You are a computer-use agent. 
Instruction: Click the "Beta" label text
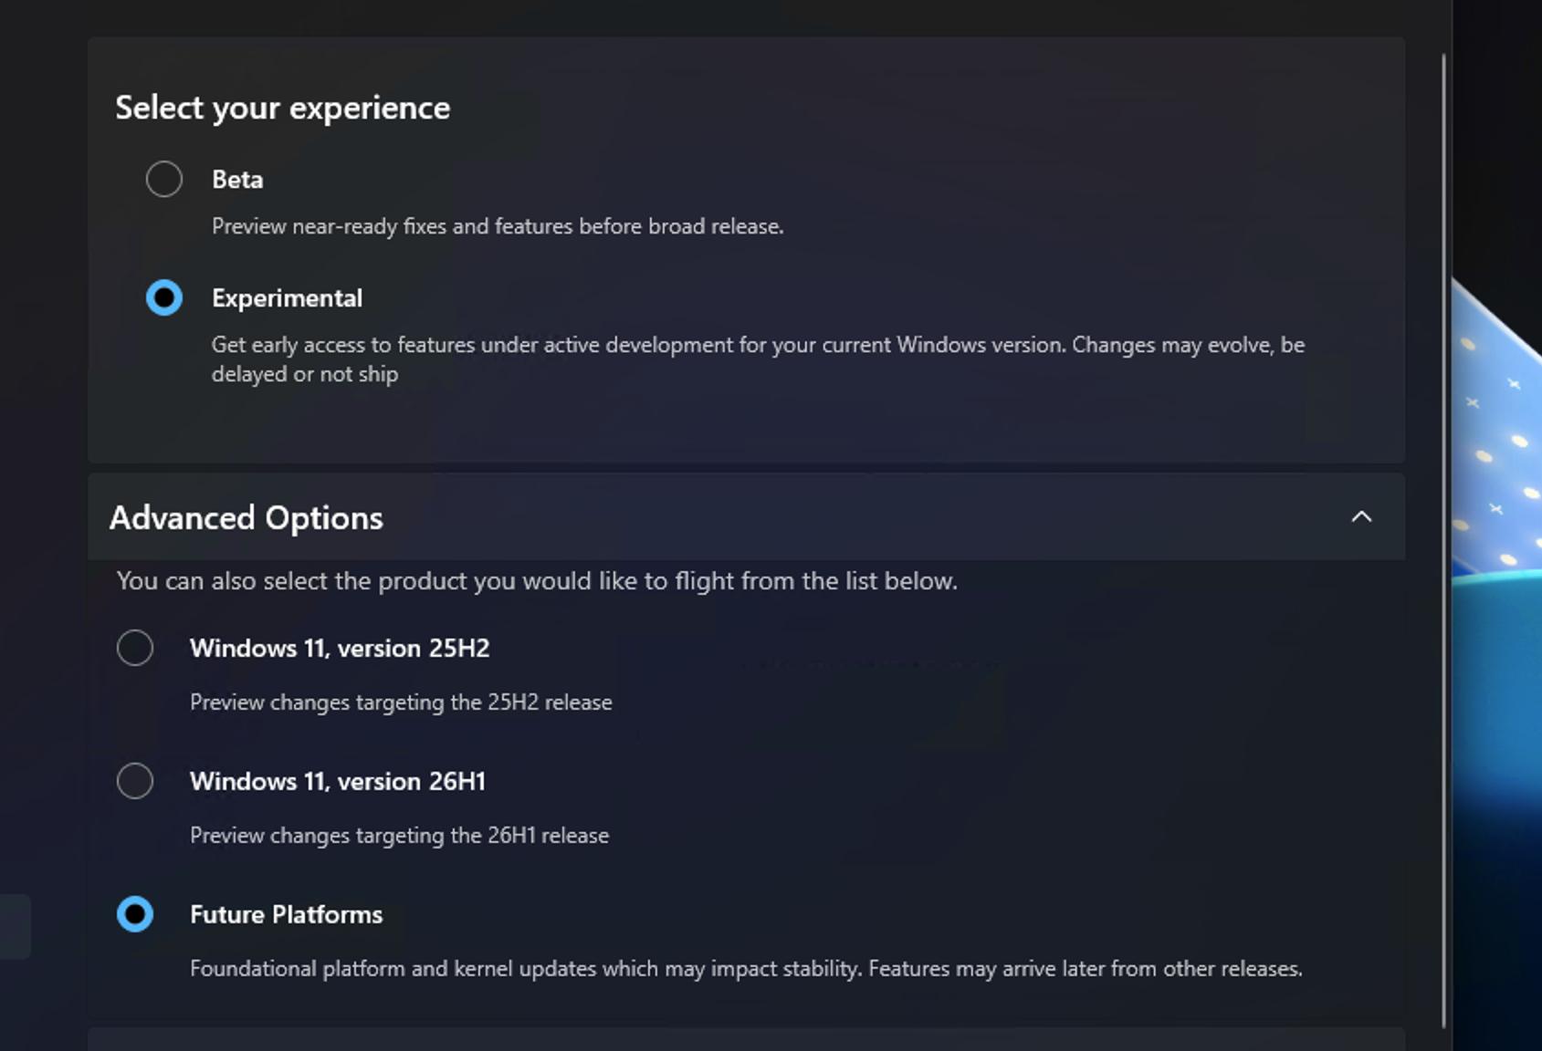click(x=237, y=180)
